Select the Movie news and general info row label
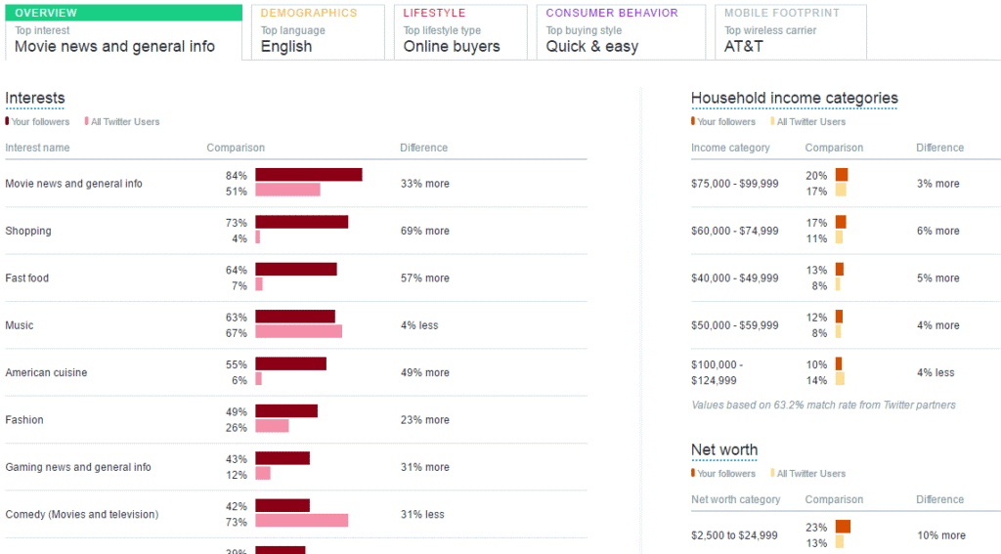 [x=73, y=184]
